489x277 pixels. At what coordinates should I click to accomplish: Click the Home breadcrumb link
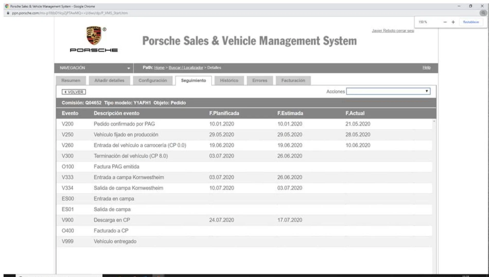[159, 68]
